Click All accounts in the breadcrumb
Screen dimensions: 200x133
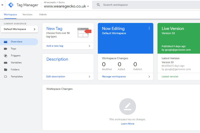click(50, 2)
